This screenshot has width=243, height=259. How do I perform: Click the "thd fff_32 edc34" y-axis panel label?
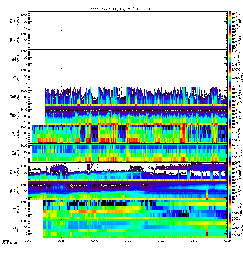(14, 96)
